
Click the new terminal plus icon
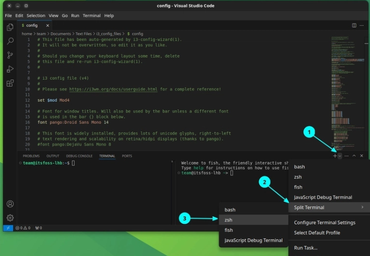[x=335, y=156]
